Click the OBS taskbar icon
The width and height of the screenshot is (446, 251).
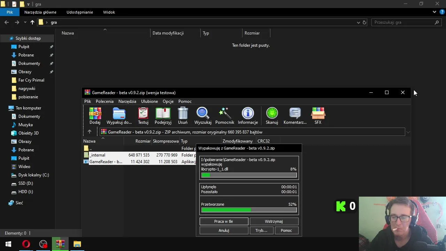point(43,244)
